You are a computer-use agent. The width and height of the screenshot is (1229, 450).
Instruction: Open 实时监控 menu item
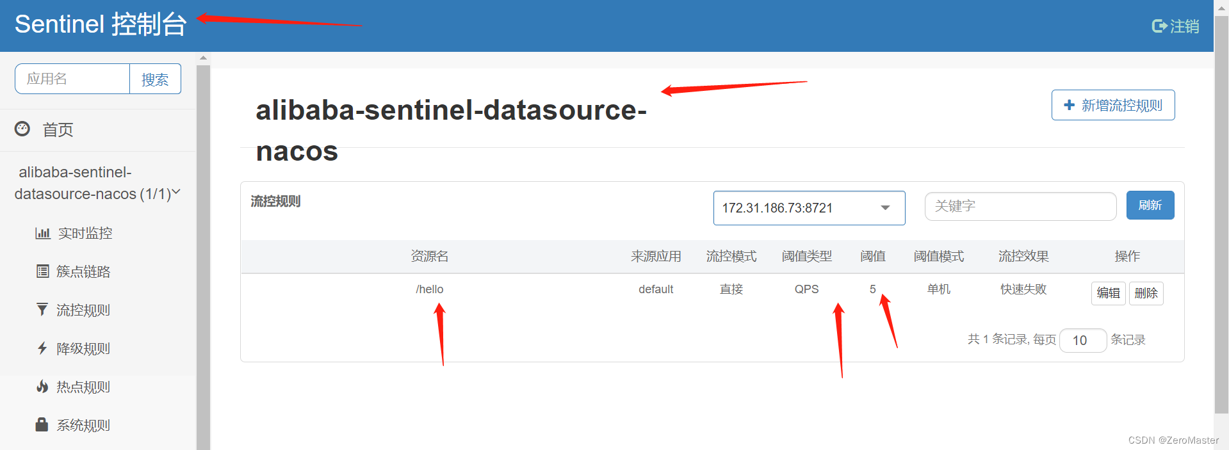(85, 233)
